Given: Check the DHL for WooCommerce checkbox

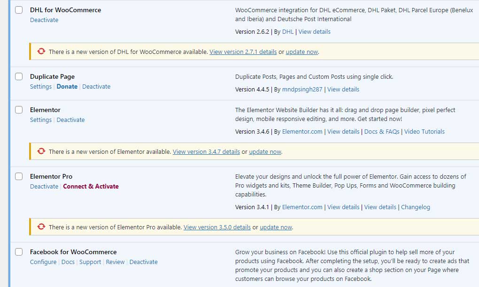Looking at the screenshot, I should (18, 9).
